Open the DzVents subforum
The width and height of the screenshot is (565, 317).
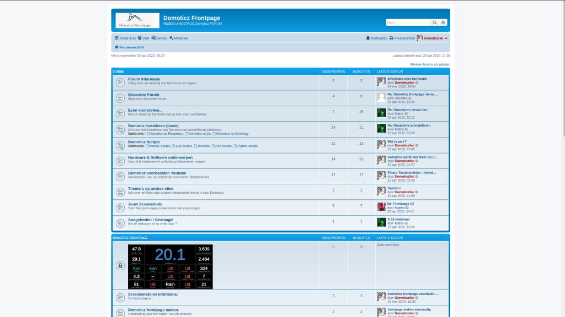201,146
